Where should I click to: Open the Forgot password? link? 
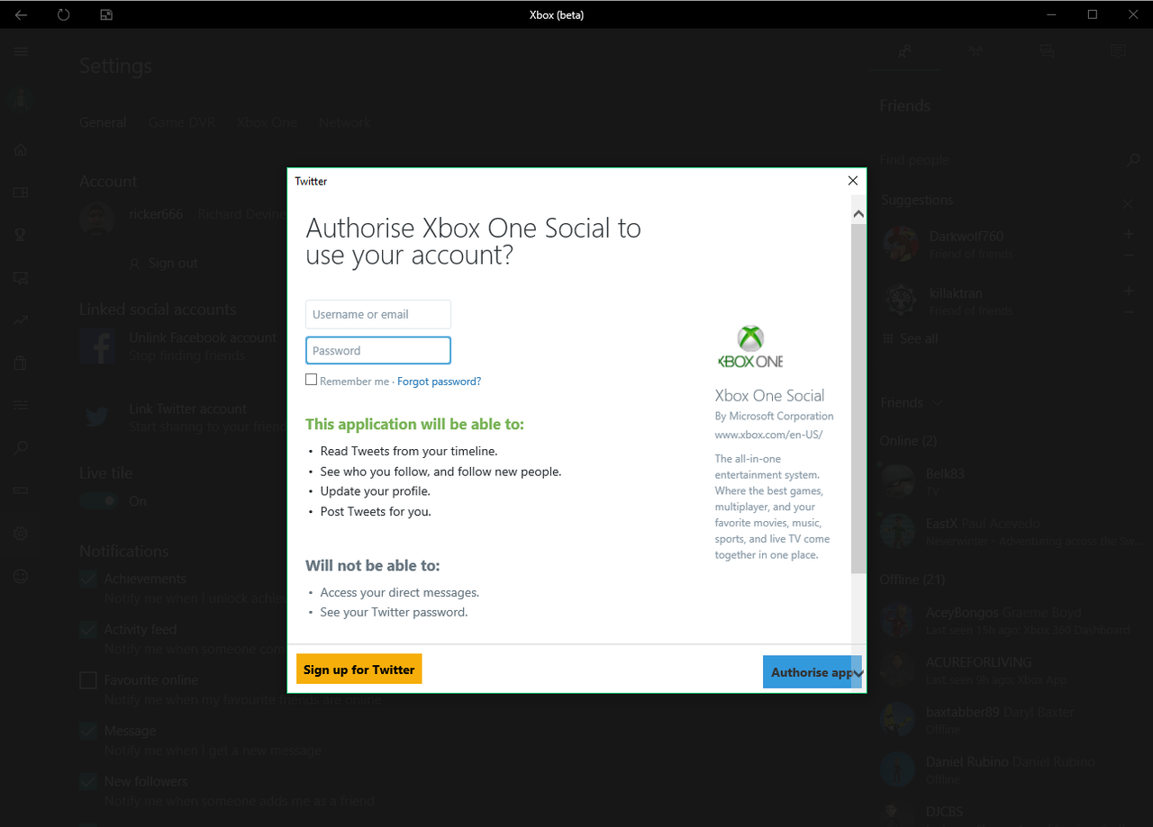click(439, 382)
